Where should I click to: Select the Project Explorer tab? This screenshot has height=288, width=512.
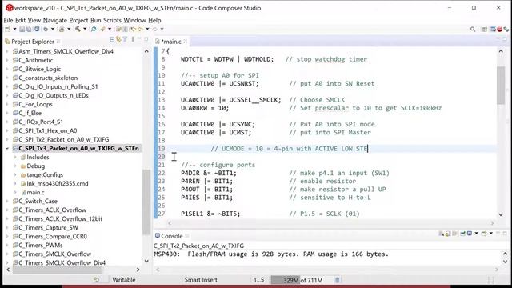coord(33,42)
